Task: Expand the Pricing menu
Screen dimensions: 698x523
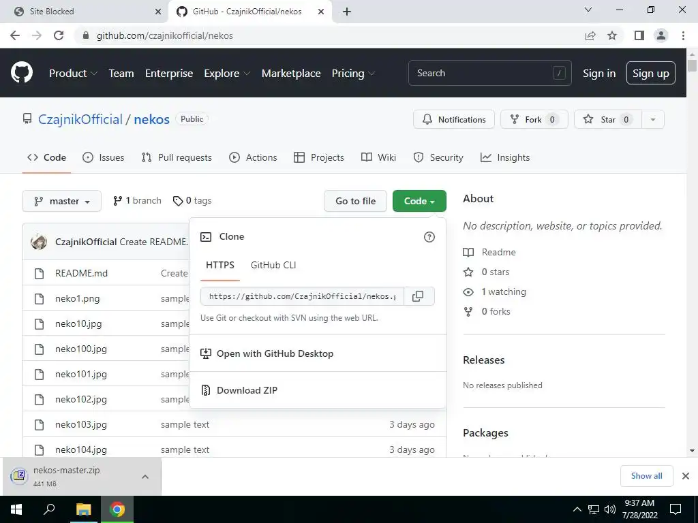Action: (354, 73)
